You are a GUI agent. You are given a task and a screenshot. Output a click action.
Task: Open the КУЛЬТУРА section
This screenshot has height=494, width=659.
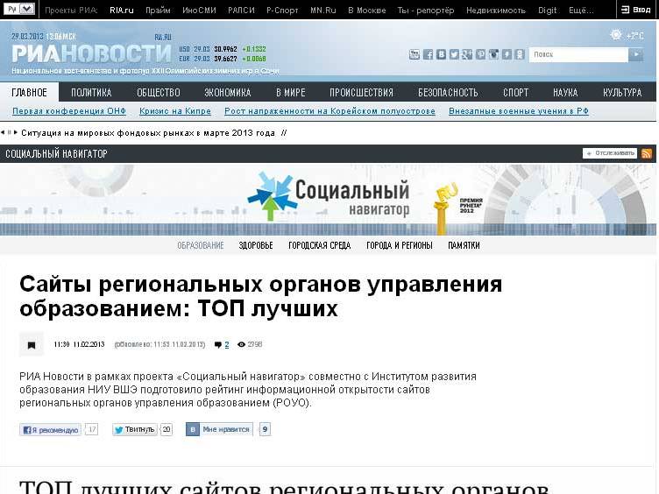622,93
